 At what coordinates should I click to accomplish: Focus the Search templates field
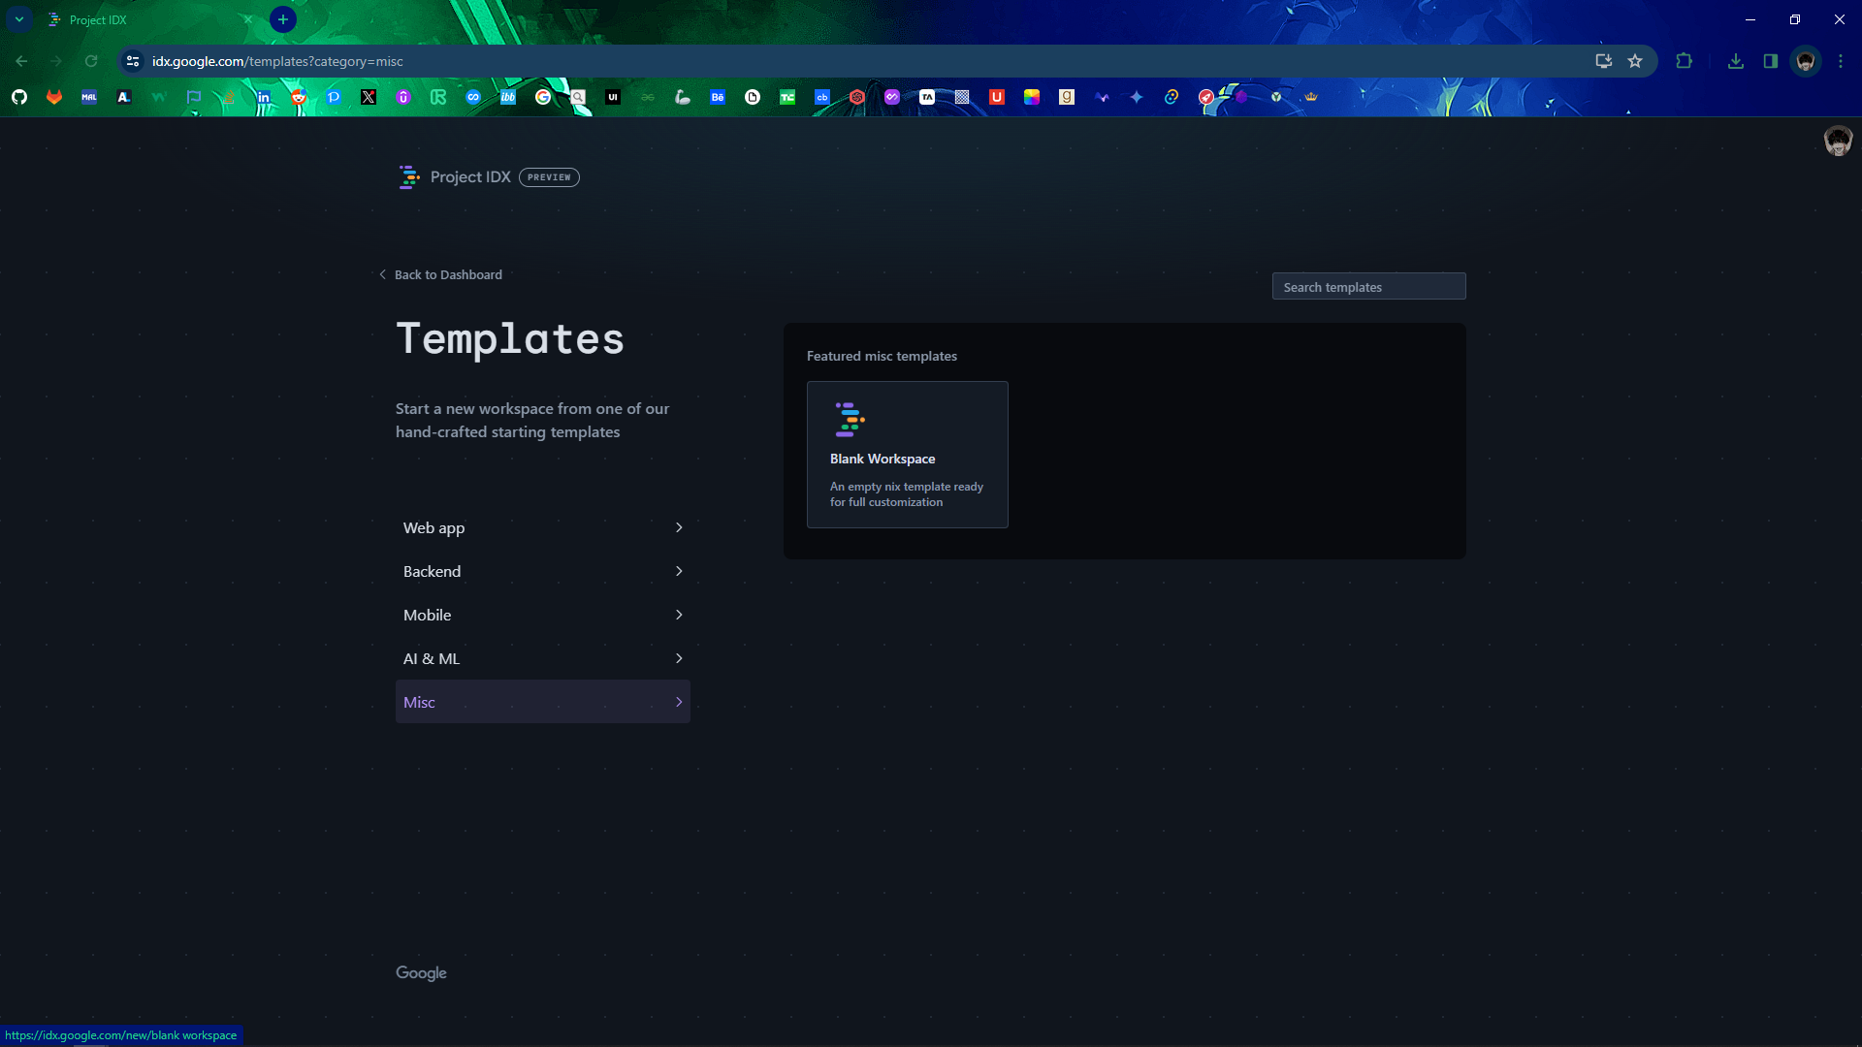1368,287
